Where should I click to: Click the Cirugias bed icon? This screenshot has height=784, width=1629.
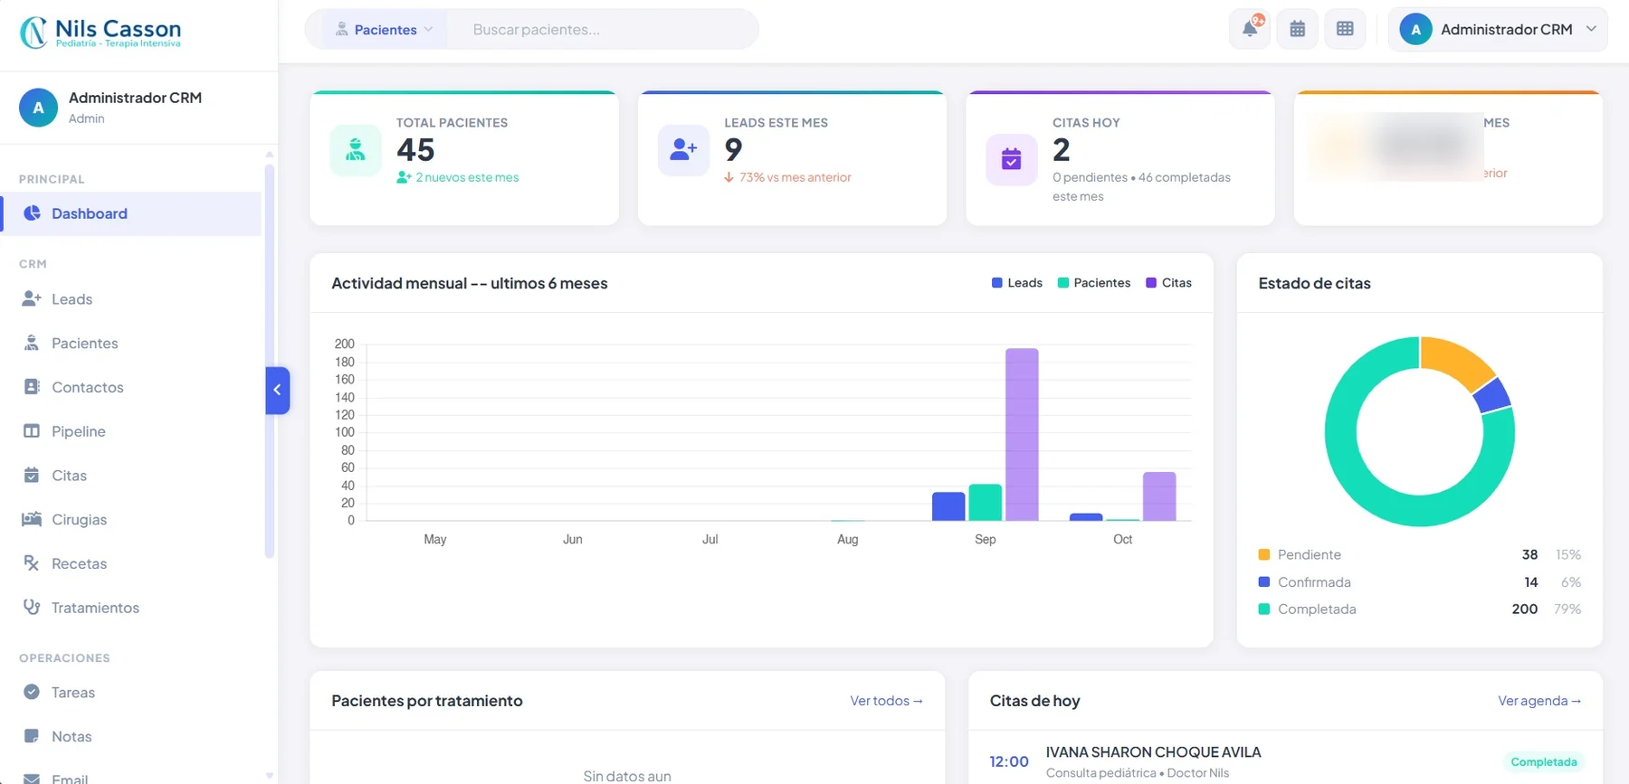(x=32, y=519)
